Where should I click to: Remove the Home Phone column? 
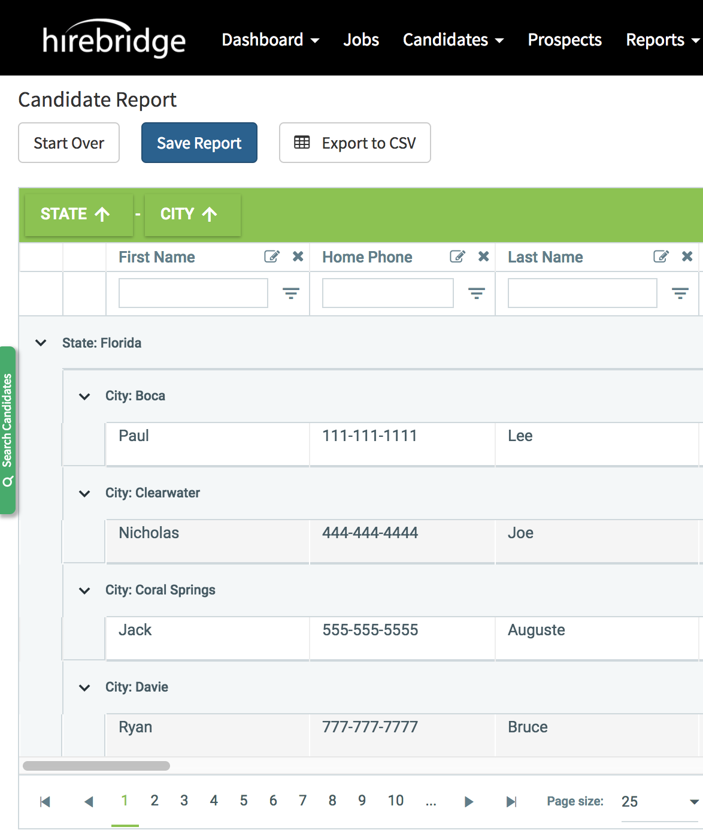click(x=483, y=256)
